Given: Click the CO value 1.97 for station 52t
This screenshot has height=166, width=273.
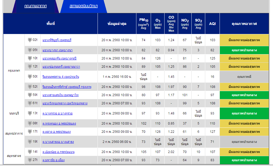Looking at the screenshot, I should click(171, 87).
